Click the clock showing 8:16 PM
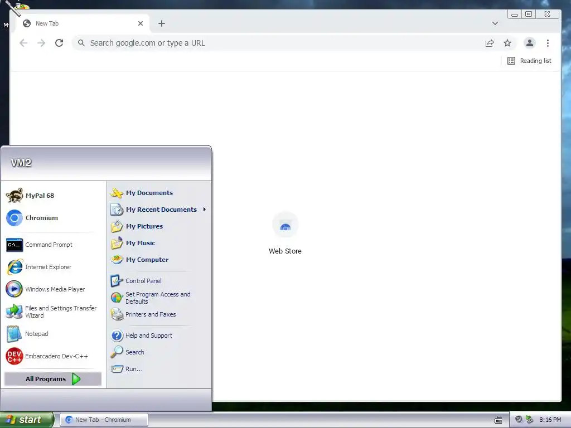This screenshot has width=571, height=428. (x=550, y=420)
